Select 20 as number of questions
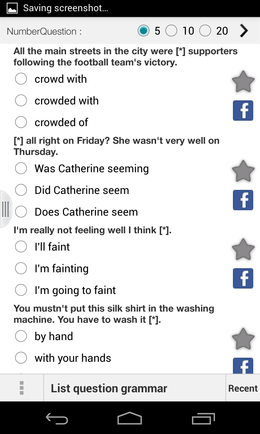 214,31
